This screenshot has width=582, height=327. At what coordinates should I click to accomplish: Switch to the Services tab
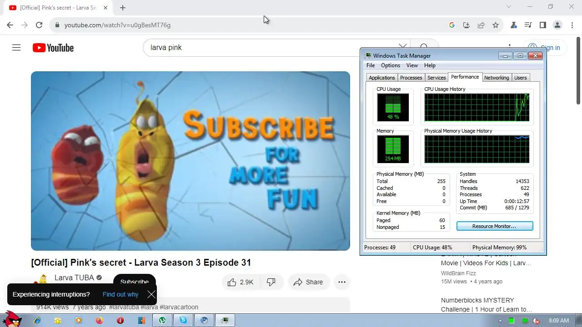(436, 78)
